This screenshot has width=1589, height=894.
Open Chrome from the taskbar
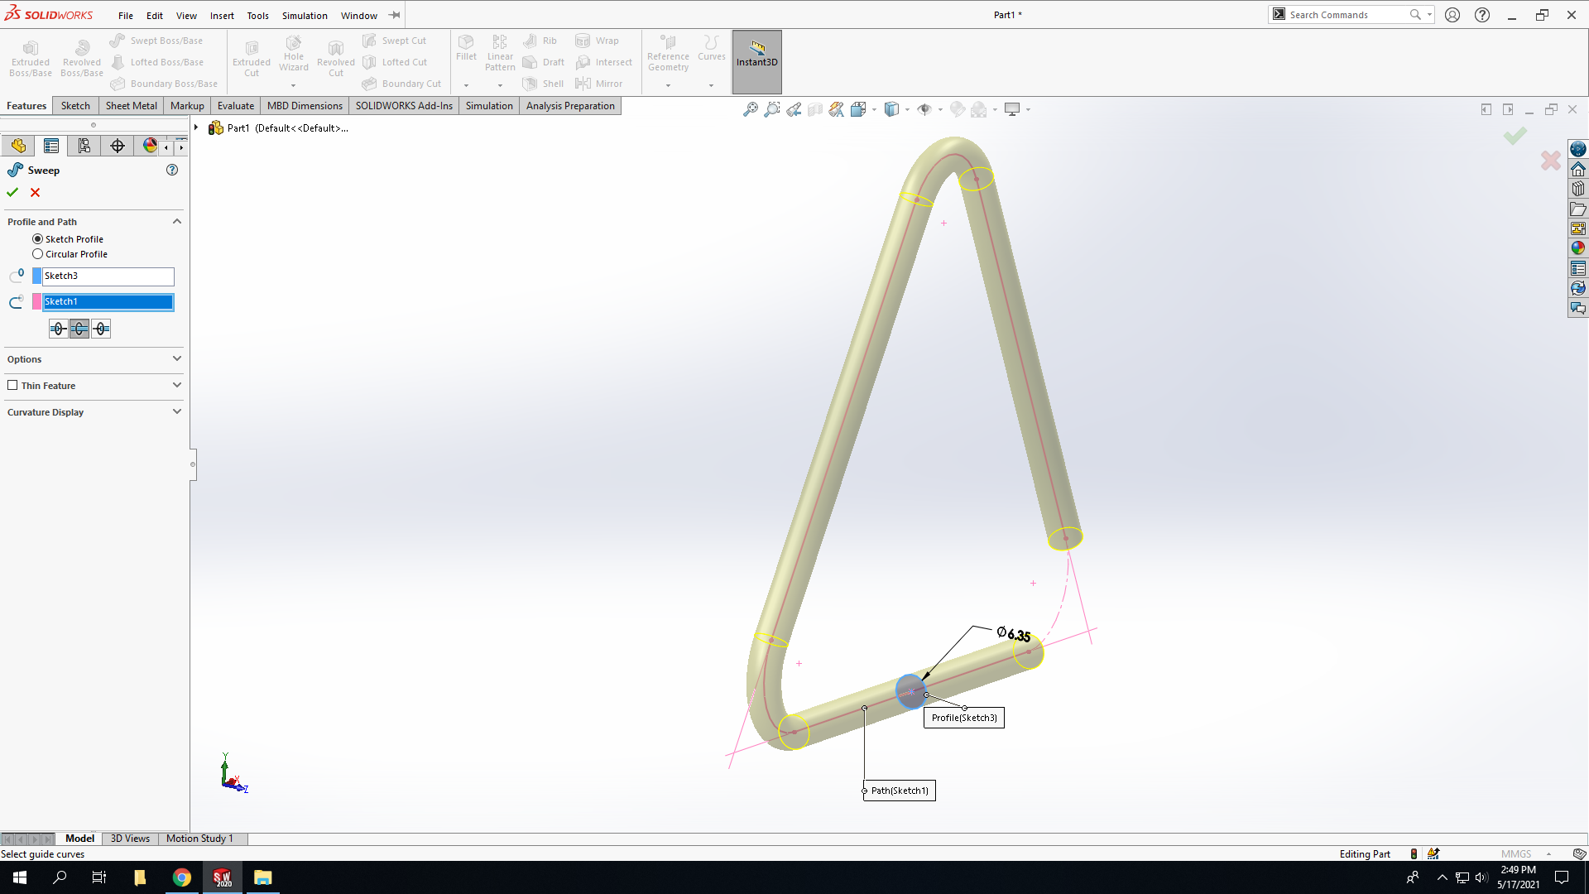tap(182, 877)
